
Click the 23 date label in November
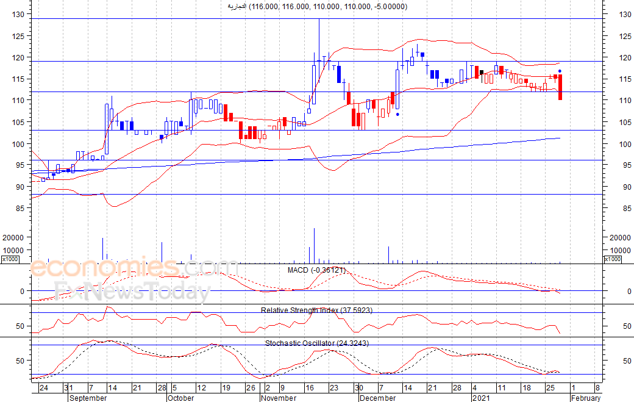[x=334, y=388]
